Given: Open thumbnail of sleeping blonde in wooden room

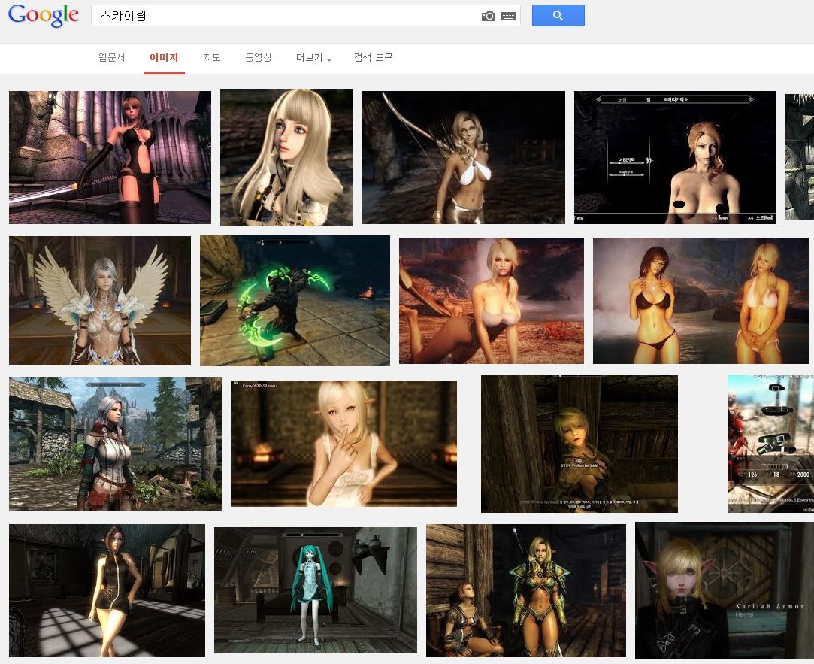Looking at the screenshot, I should 579,444.
